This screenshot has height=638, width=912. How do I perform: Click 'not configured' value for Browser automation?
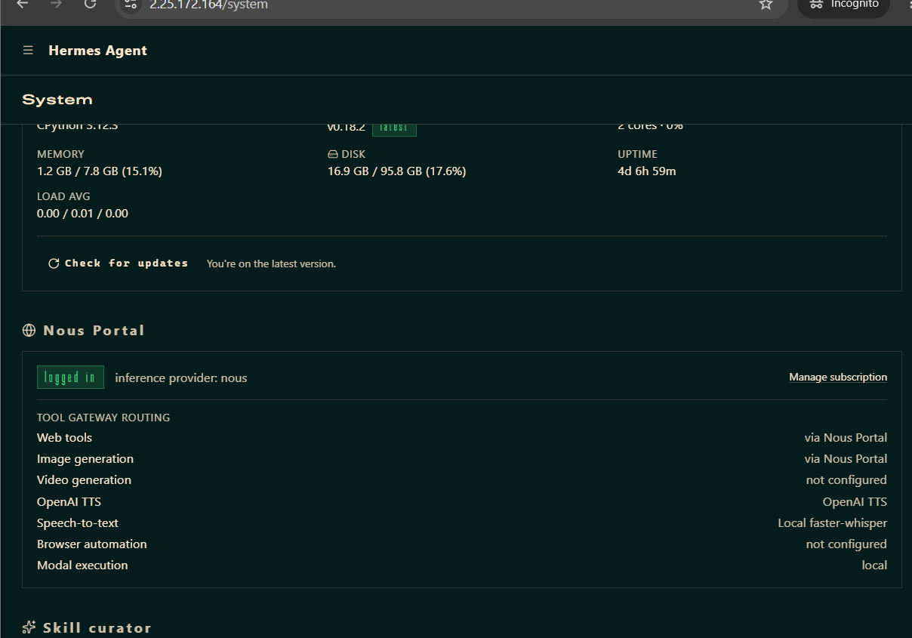(846, 544)
